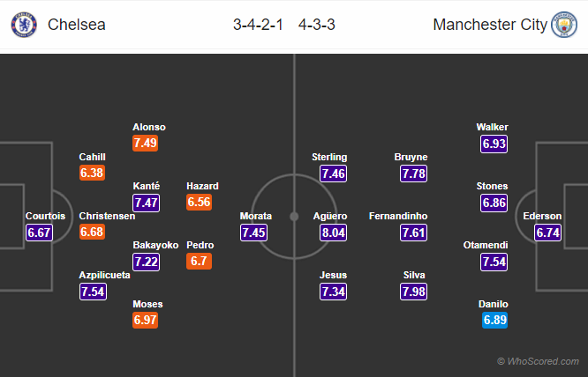
Task: Click the WhoScored.com copyright watermark
Action: coord(539,361)
